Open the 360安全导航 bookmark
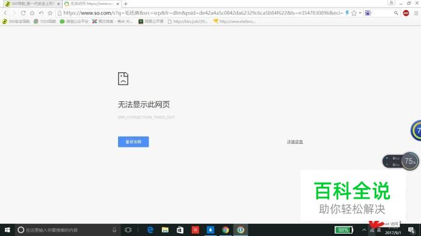421x236 pixels. coord(16,21)
